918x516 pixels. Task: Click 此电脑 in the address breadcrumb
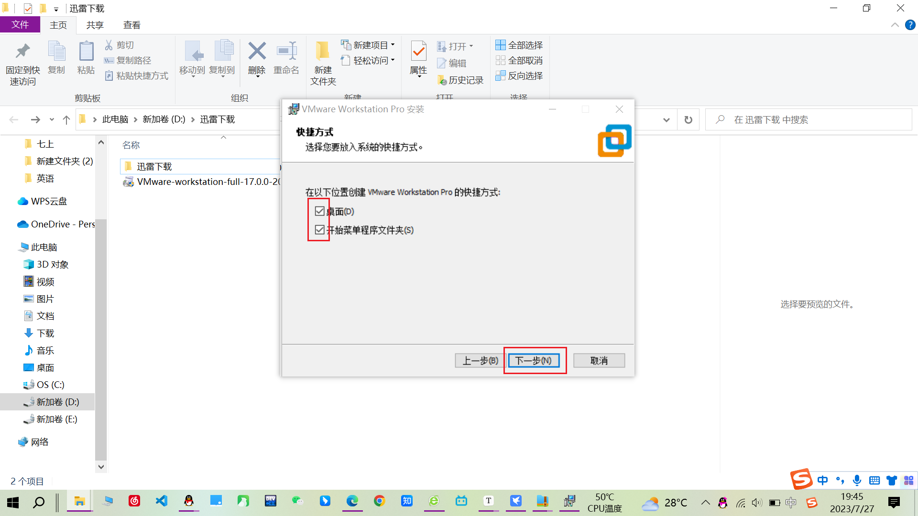(x=115, y=119)
